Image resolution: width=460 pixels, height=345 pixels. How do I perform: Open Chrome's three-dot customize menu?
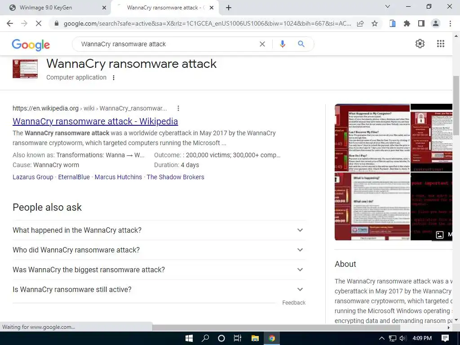(x=450, y=23)
